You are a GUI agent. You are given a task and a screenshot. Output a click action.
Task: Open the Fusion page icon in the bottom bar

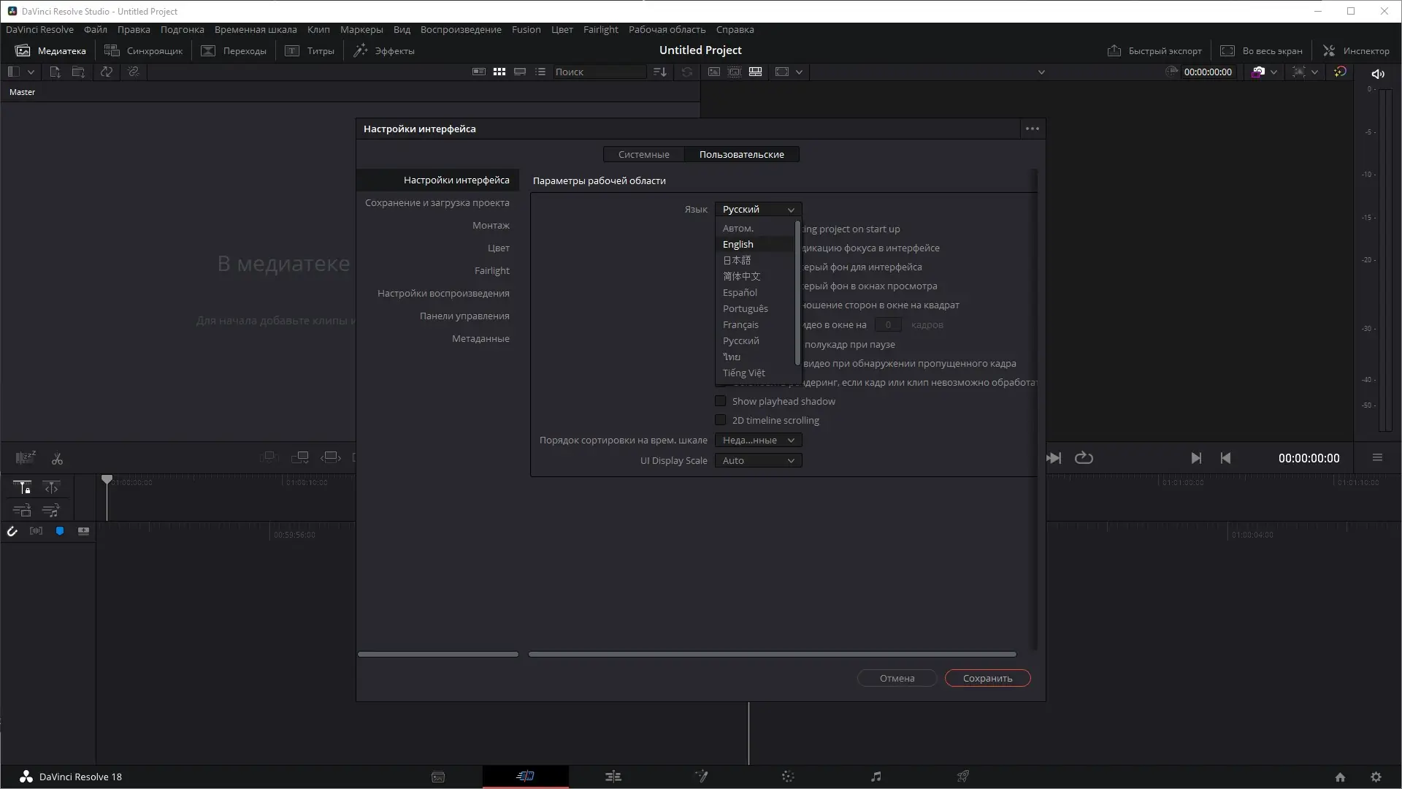tap(701, 777)
